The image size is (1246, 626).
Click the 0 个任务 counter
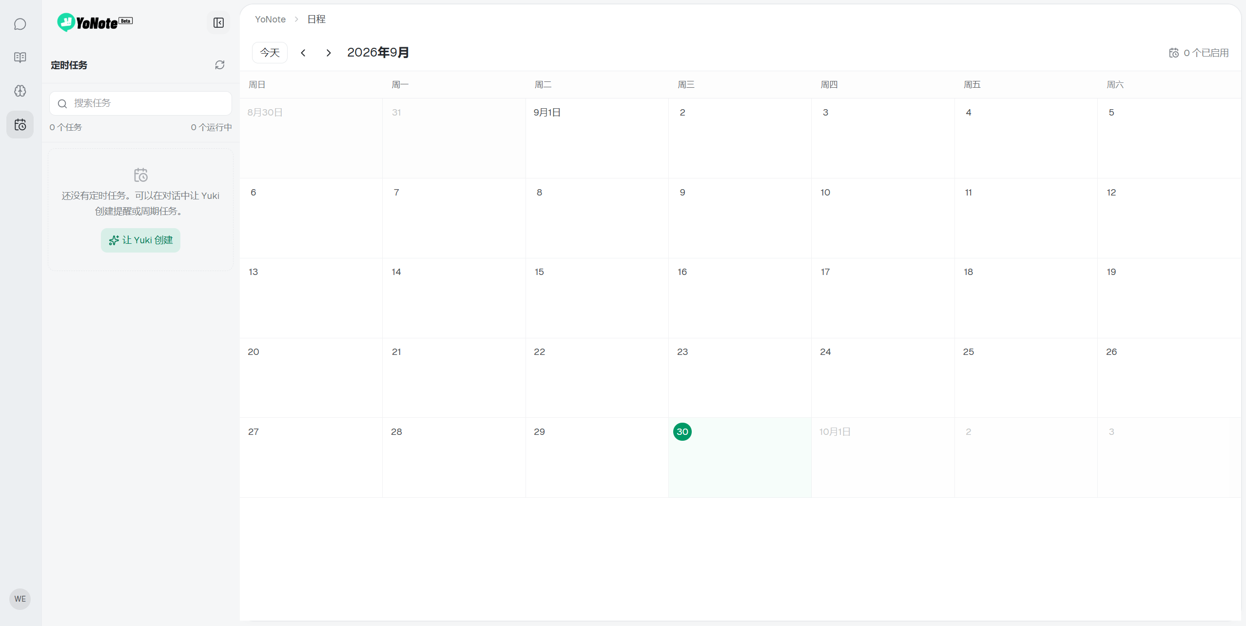[x=66, y=127]
